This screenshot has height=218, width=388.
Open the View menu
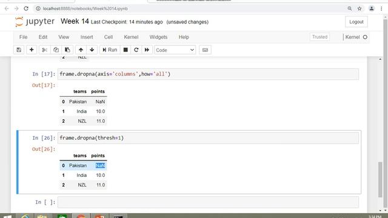tap(64, 37)
